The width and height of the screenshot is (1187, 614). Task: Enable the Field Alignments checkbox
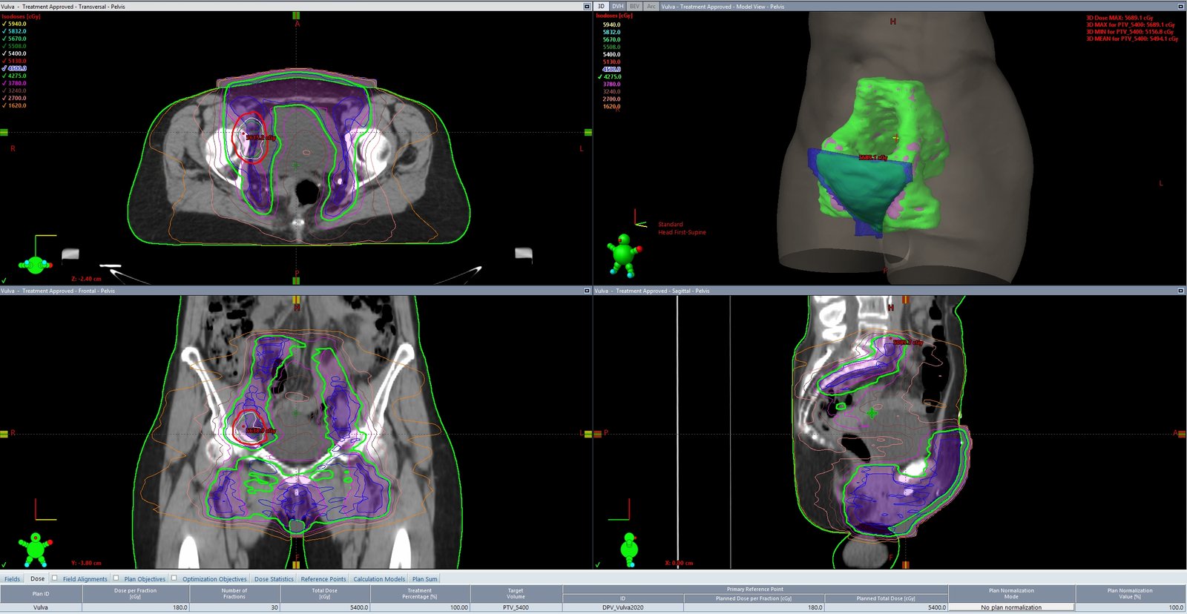pos(55,578)
